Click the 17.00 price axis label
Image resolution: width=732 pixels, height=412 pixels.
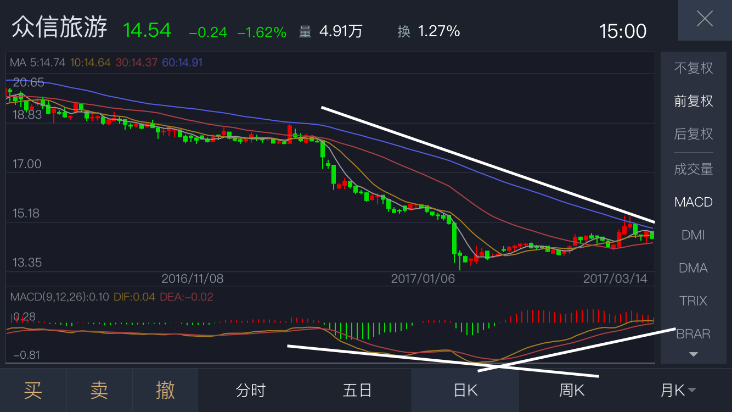point(27,164)
